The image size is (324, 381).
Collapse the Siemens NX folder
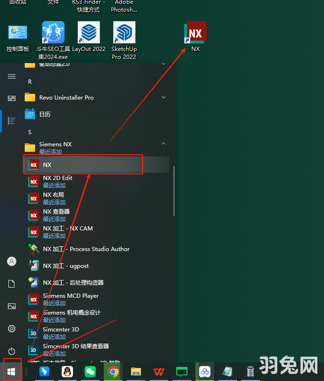pos(164,144)
